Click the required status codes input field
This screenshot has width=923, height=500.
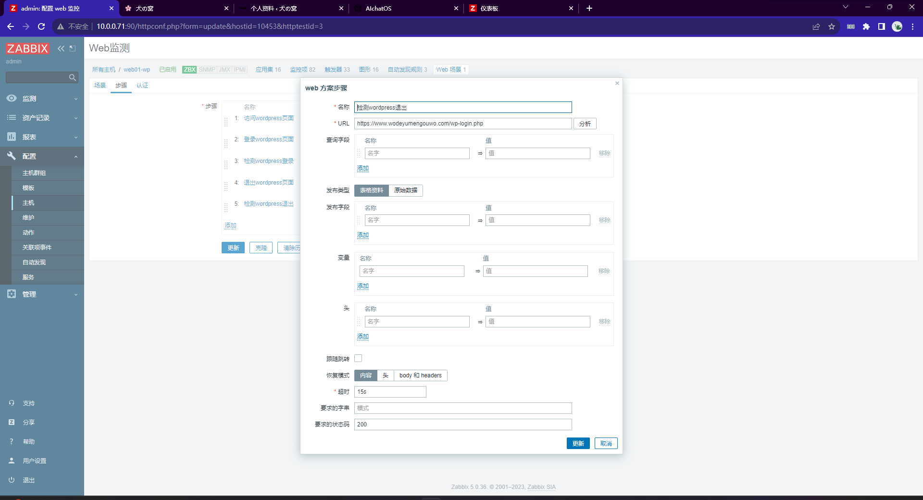pyautogui.click(x=462, y=425)
